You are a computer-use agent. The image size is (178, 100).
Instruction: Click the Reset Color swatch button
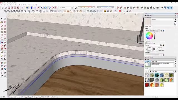click(157, 50)
